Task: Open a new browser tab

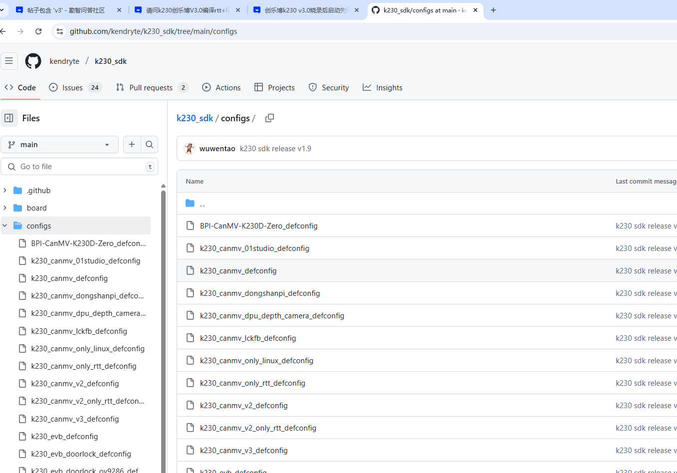Action: pyautogui.click(x=493, y=10)
